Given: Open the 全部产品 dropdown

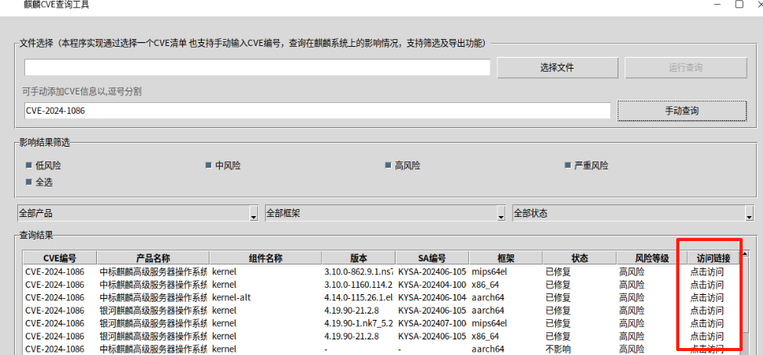Looking at the screenshot, I should click(x=138, y=213).
